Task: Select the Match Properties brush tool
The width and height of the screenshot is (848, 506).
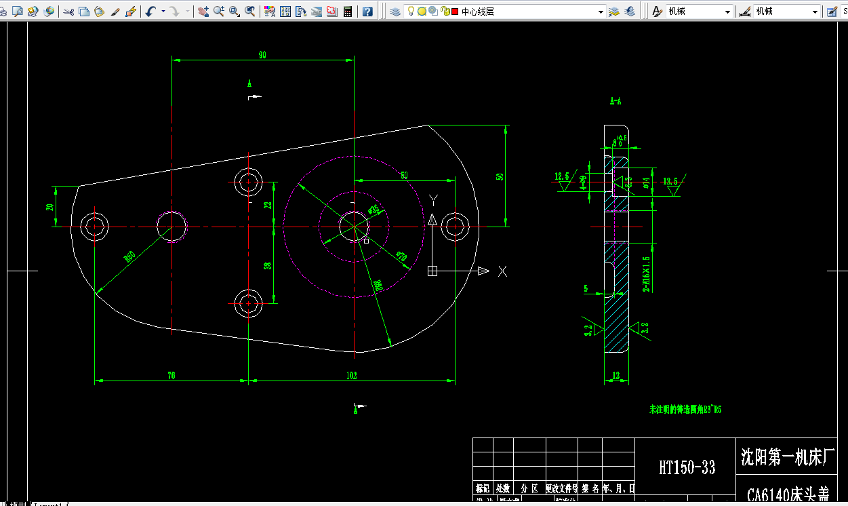Action: pos(115,12)
